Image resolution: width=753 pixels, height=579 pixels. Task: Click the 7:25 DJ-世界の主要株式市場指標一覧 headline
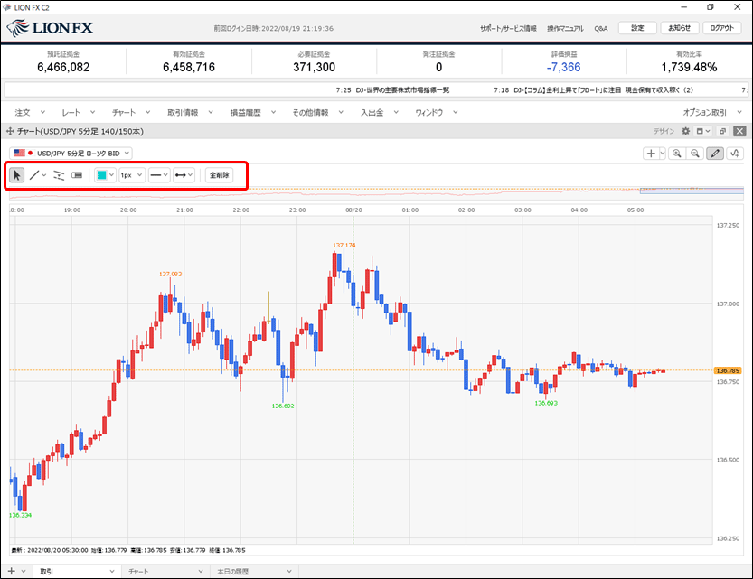pyautogui.click(x=393, y=90)
